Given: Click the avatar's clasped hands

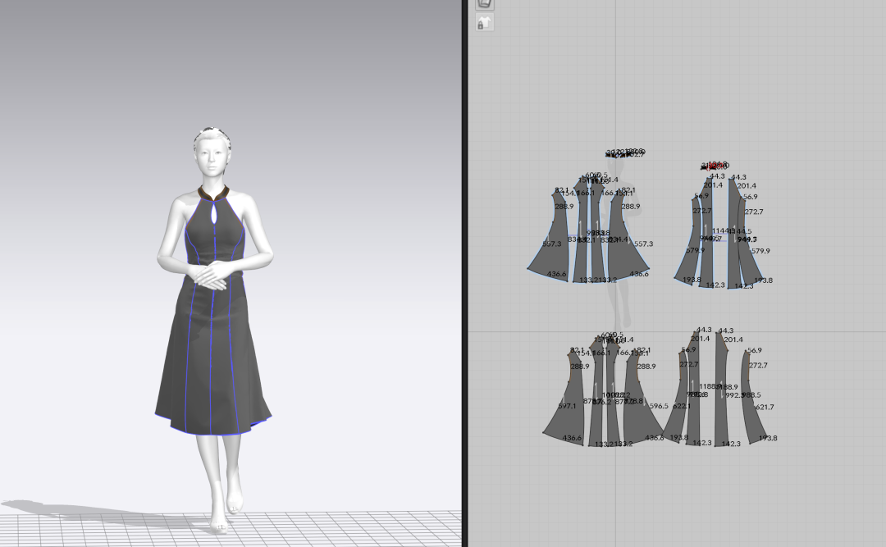Looking at the screenshot, I should click(x=210, y=276).
